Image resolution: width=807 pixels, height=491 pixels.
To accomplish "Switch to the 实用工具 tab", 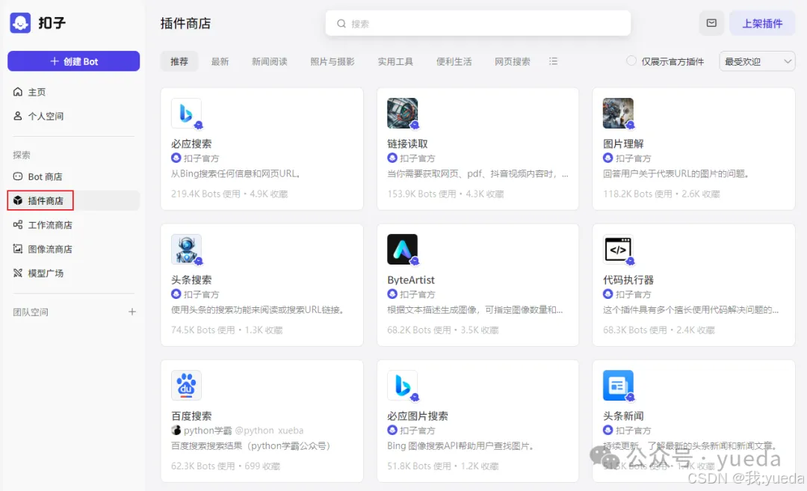I will (395, 61).
